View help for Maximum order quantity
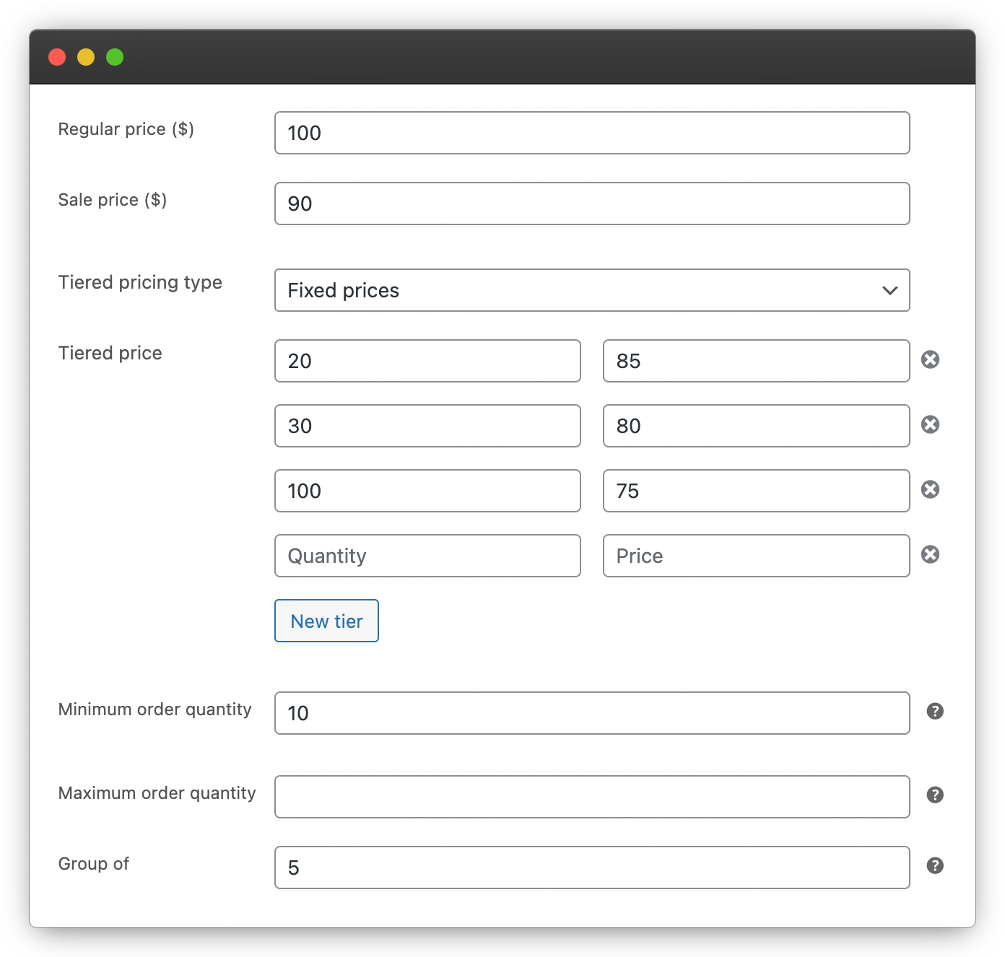Screen dimensions: 1005x957 point(934,795)
